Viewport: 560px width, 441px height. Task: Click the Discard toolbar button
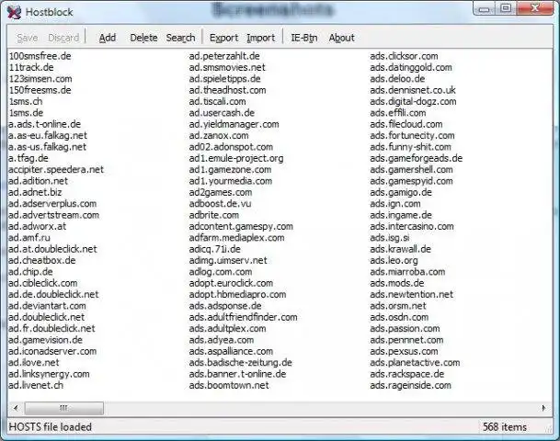(x=63, y=38)
